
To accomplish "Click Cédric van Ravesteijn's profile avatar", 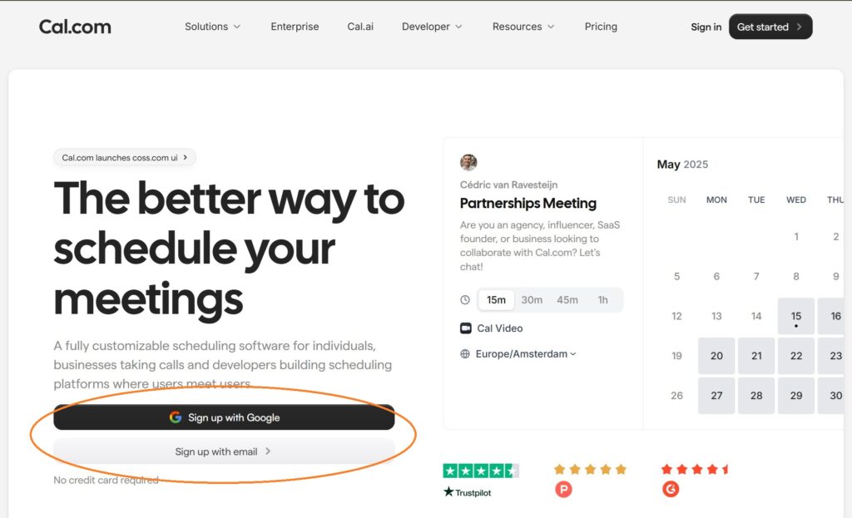I will point(468,162).
